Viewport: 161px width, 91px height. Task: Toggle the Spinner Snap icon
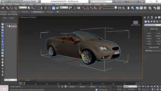95,8
